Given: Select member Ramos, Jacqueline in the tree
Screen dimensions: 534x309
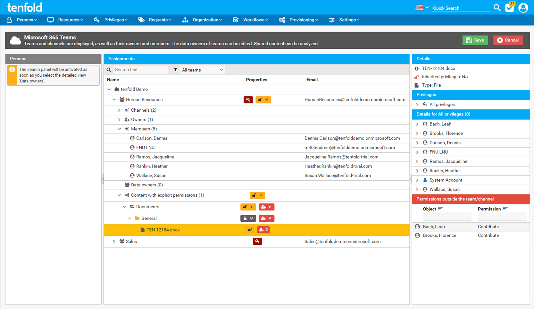Looking at the screenshot, I should coord(155,157).
